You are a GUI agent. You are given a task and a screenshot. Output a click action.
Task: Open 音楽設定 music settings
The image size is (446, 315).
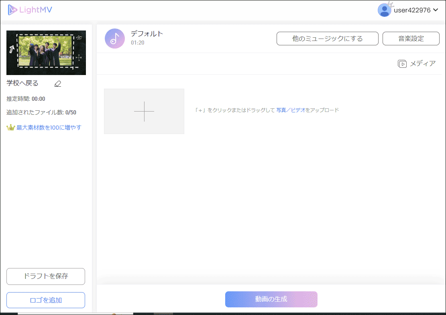click(411, 39)
